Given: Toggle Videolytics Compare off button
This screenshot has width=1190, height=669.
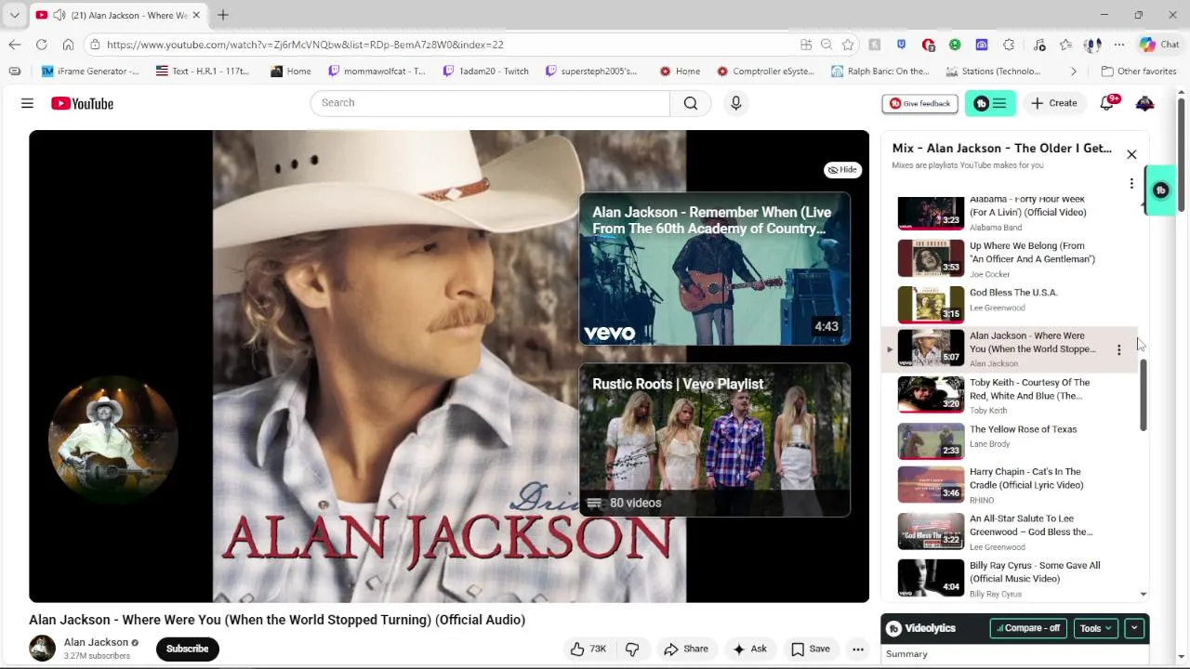Looking at the screenshot, I should [1027, 628].
